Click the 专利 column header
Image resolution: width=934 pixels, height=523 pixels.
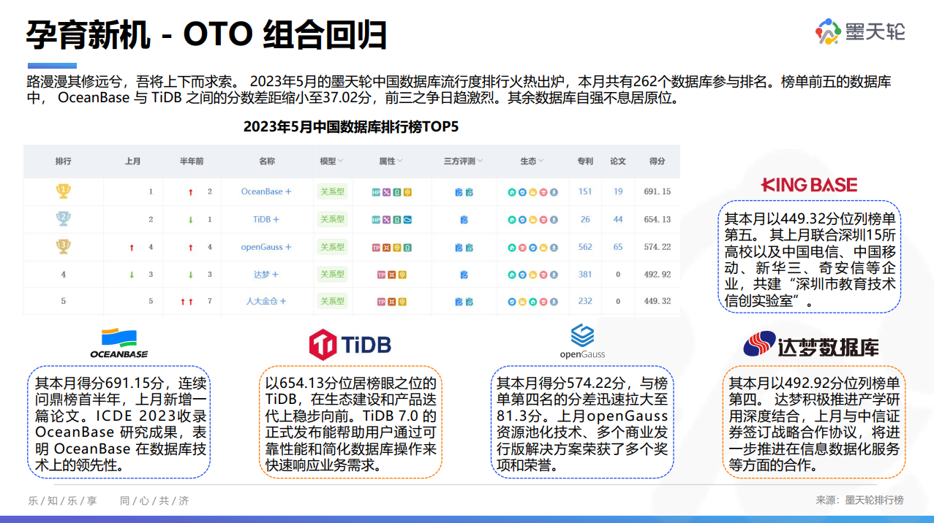click(x=585, y=161)
